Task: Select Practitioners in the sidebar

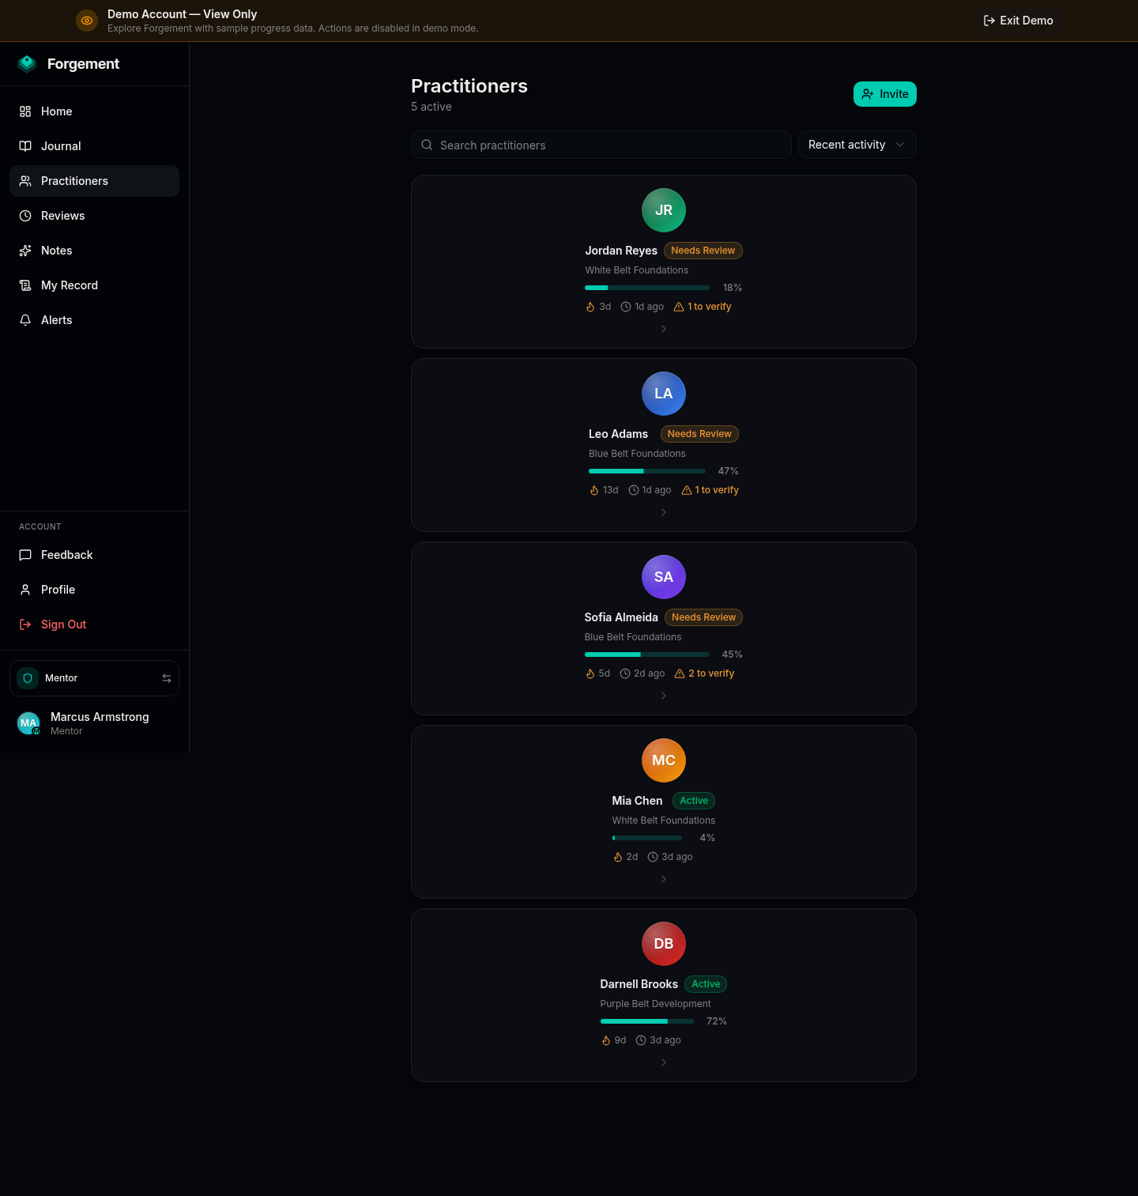Action: pyautogui.click(x=94, y=181)
